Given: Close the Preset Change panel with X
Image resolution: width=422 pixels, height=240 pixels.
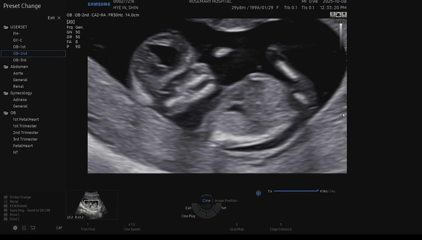Looking at the screenshot, I should click(59, 18).
